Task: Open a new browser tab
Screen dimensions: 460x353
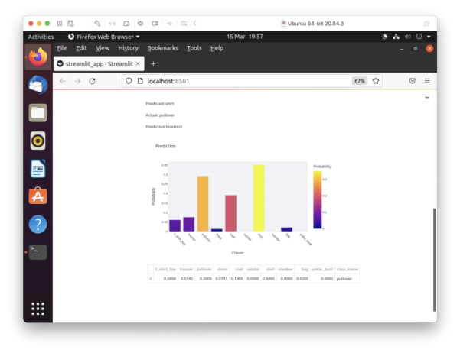Action: 153,63
